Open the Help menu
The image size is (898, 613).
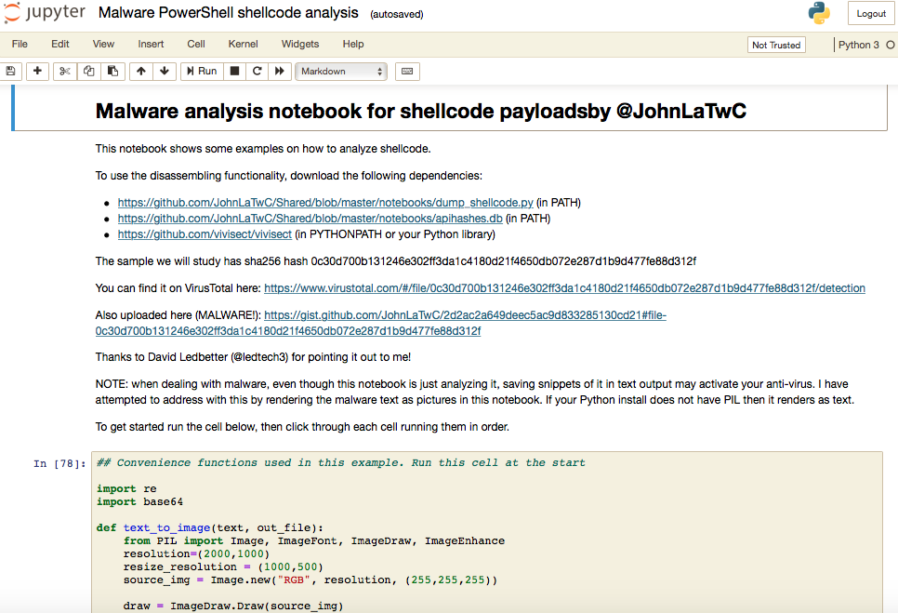353,44
